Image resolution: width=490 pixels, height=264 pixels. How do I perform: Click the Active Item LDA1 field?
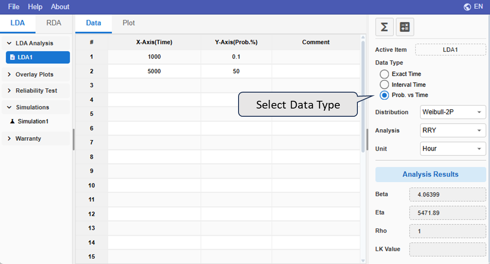coord(450,50)
